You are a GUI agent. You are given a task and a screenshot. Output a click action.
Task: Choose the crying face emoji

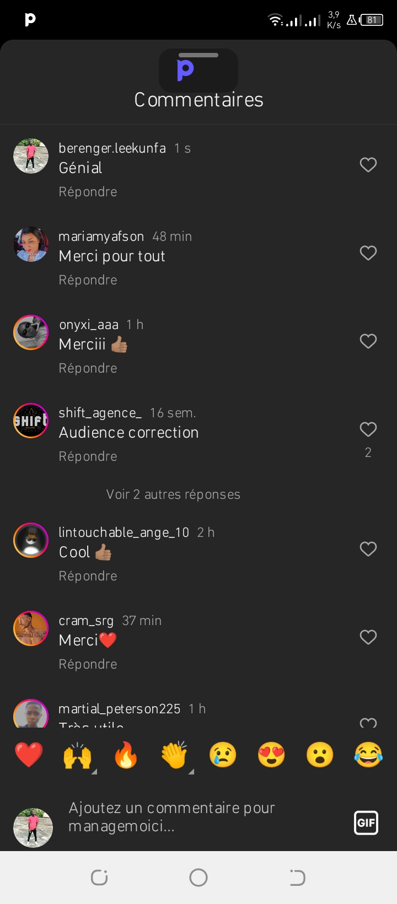coord(223,755)
